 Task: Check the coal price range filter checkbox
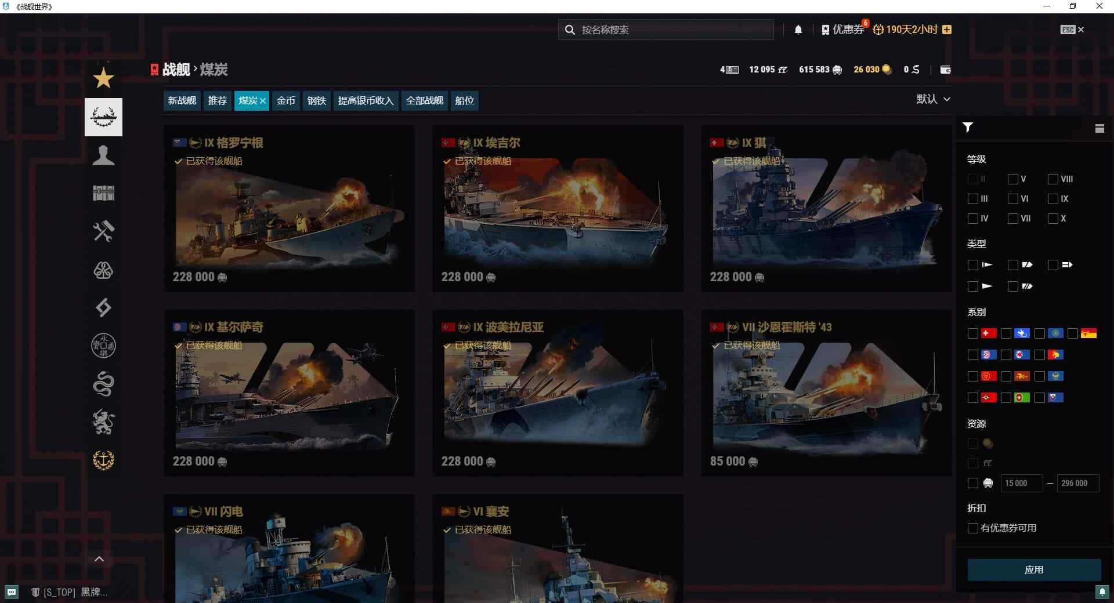coord(972,483)
